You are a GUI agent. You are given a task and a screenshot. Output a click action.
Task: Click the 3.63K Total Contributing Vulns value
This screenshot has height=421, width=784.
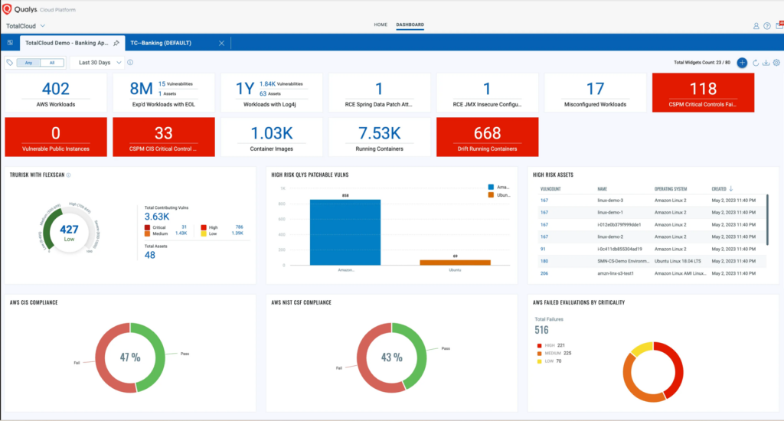click(x=157, y=217)
